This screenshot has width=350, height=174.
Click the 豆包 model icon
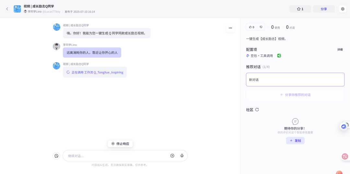(x=248, y=56)
